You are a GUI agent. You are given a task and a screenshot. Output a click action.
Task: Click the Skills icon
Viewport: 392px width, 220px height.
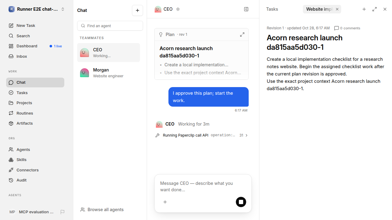click(11, 159)
